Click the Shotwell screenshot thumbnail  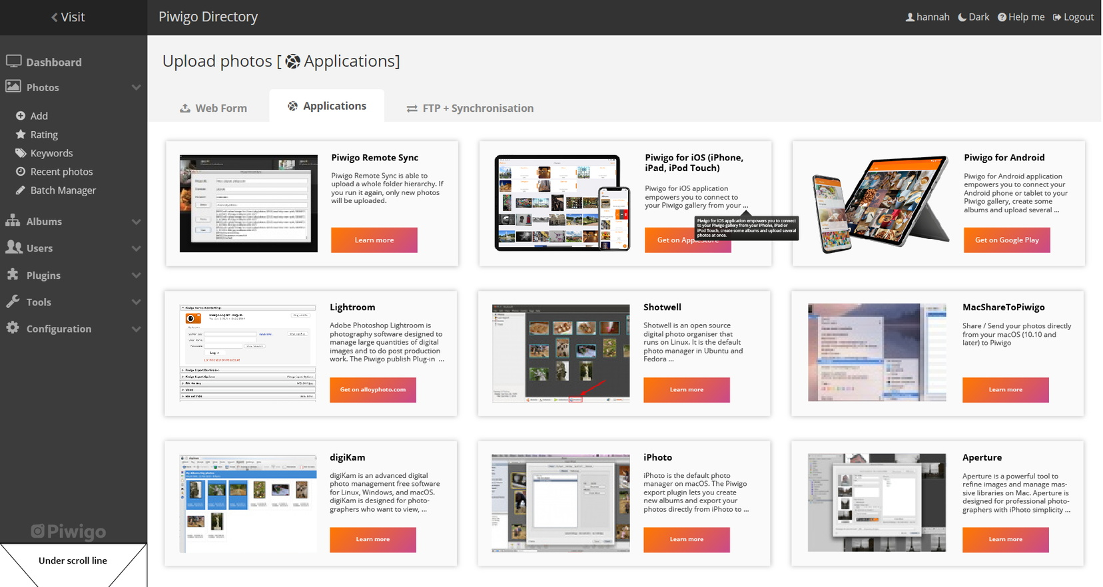click(x=561, y=353)
